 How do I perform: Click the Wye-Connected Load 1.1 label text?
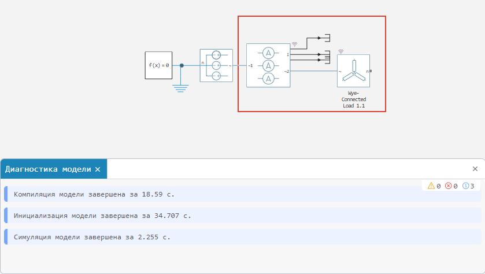click(x=354, y=99)
